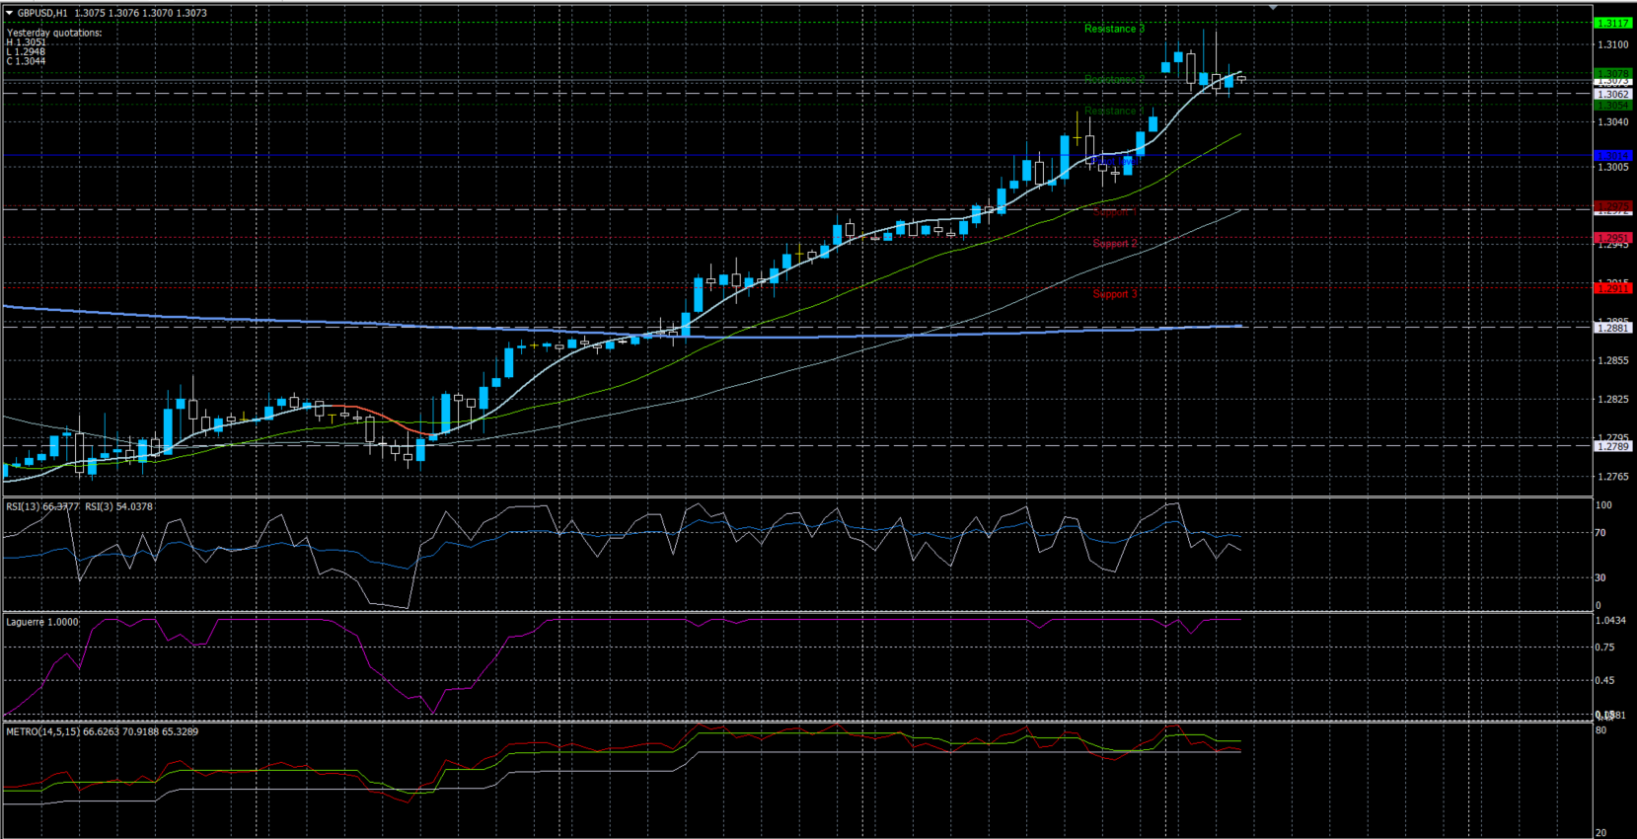Click the 1.3100 price axis value
This screenshot has height=839, width=1637.
(x=1613, y=44)
